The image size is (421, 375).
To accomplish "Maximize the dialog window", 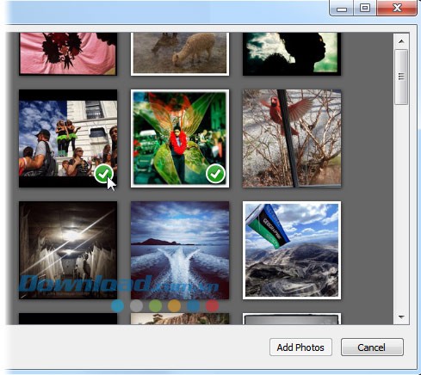I will [365, 8].
